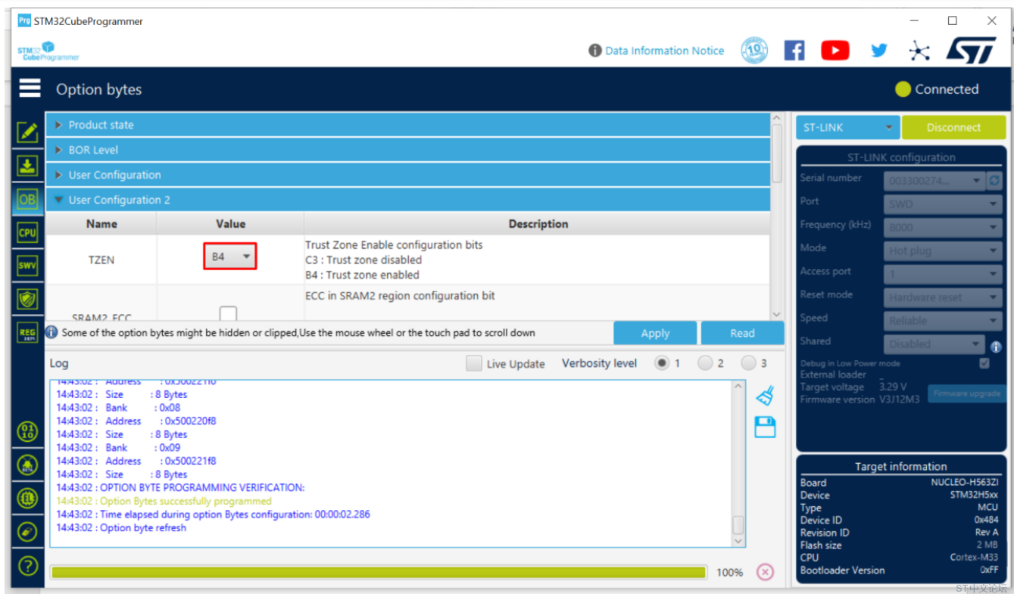Expand the User Configuration section
The image size is (1014, 600).
coord(407,175)
